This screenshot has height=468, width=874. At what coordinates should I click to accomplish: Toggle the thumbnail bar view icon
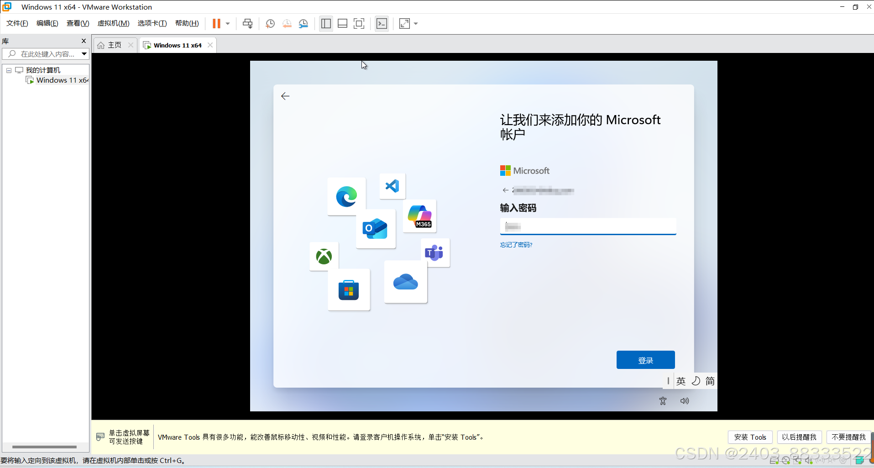(342, 24)
